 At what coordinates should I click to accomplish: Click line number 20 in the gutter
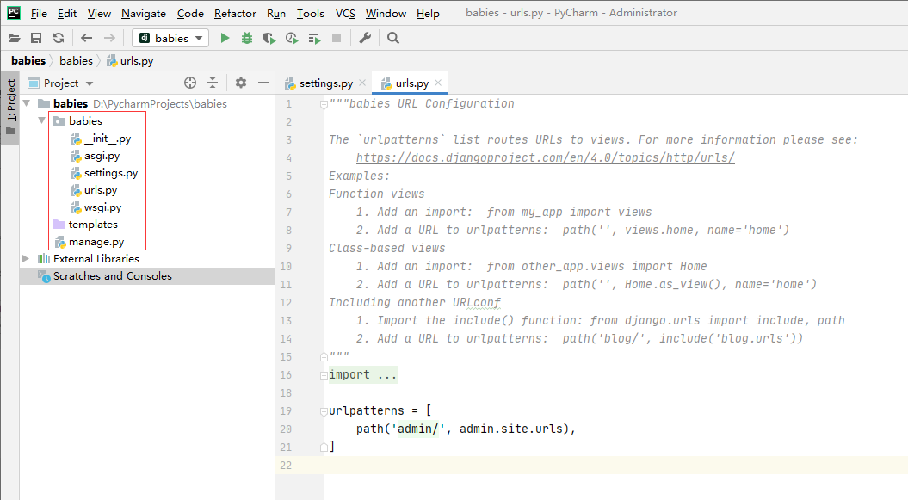click(x=286, y=429)
